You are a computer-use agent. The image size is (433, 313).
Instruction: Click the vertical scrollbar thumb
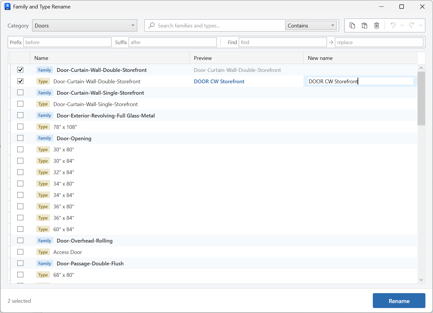point(421,98)
